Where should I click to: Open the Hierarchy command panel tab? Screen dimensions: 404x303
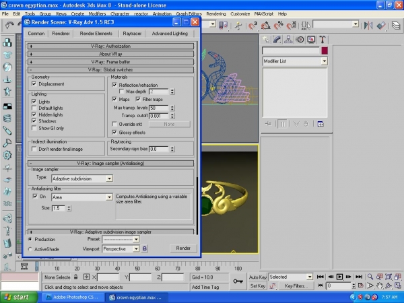click(x=288, y=40)
